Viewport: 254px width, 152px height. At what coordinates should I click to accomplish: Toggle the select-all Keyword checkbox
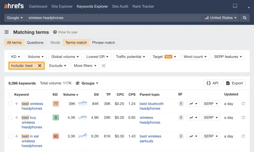click(10, 94)
